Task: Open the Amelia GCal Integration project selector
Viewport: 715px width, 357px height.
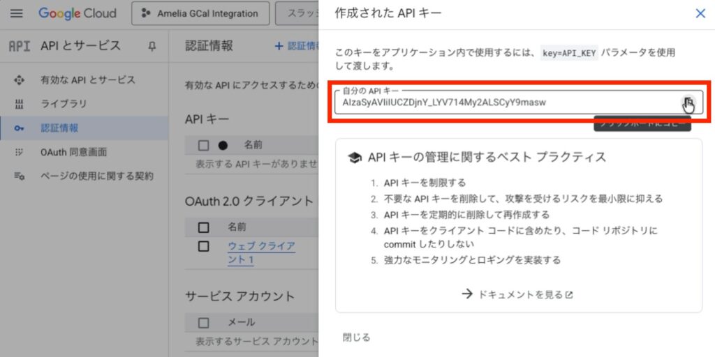Action: [x=199, y=13]
